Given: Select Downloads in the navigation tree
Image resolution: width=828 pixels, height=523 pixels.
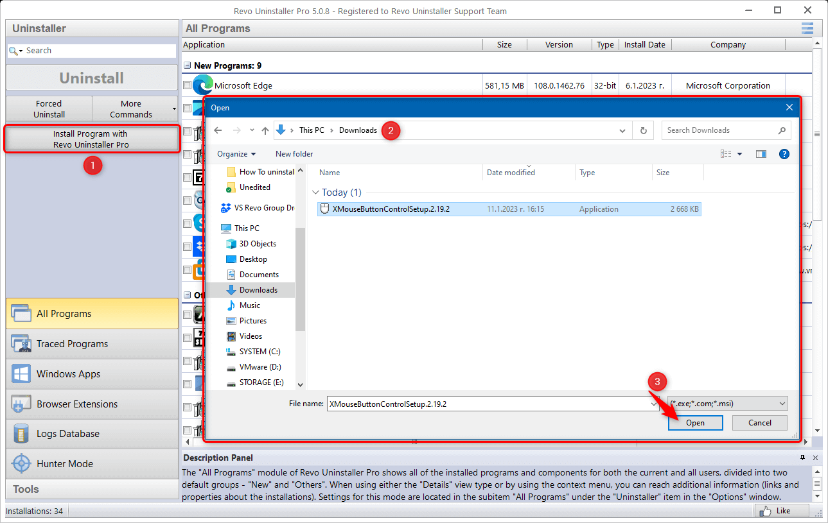Looking at the screenshot, I should pyautogui.click(x=252, y=290).
